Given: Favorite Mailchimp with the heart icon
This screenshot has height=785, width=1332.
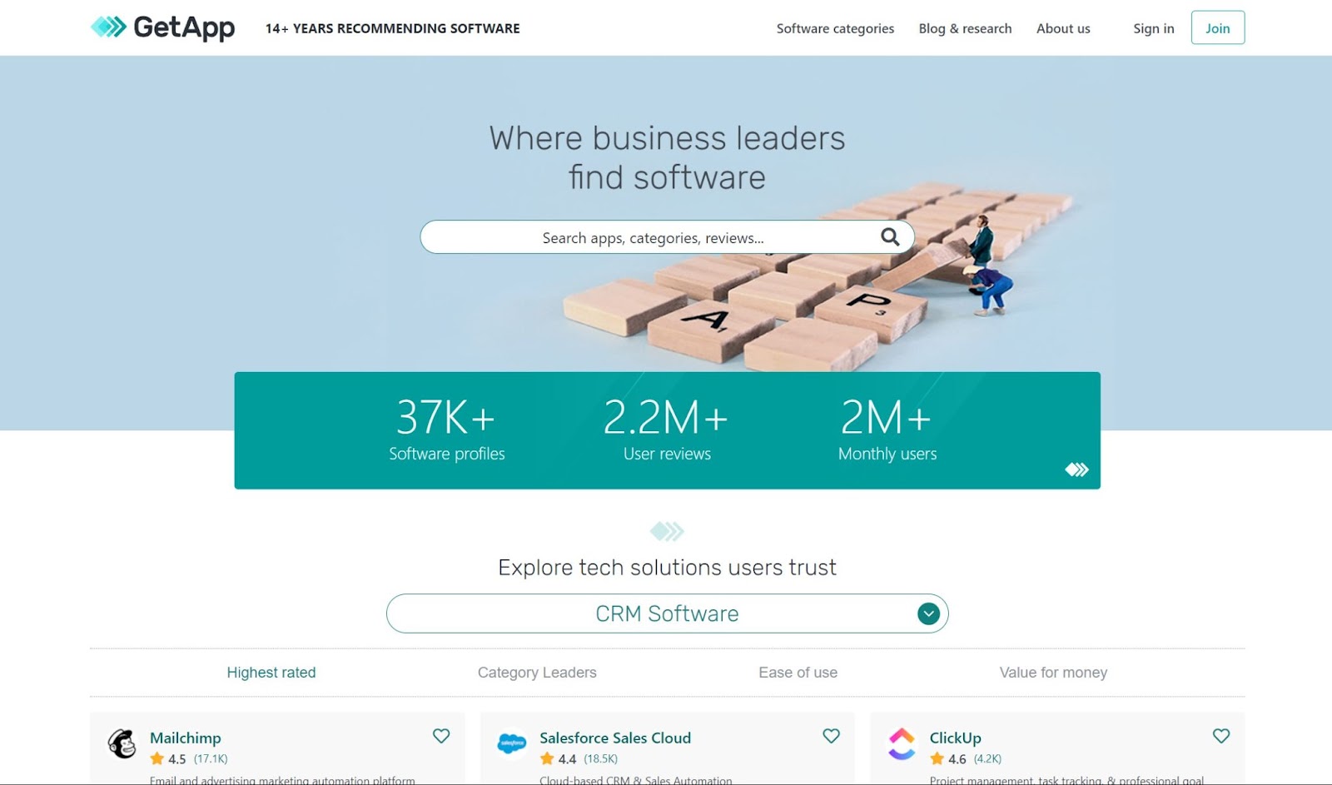Looking at the screenshot, I should coord(441,736).
